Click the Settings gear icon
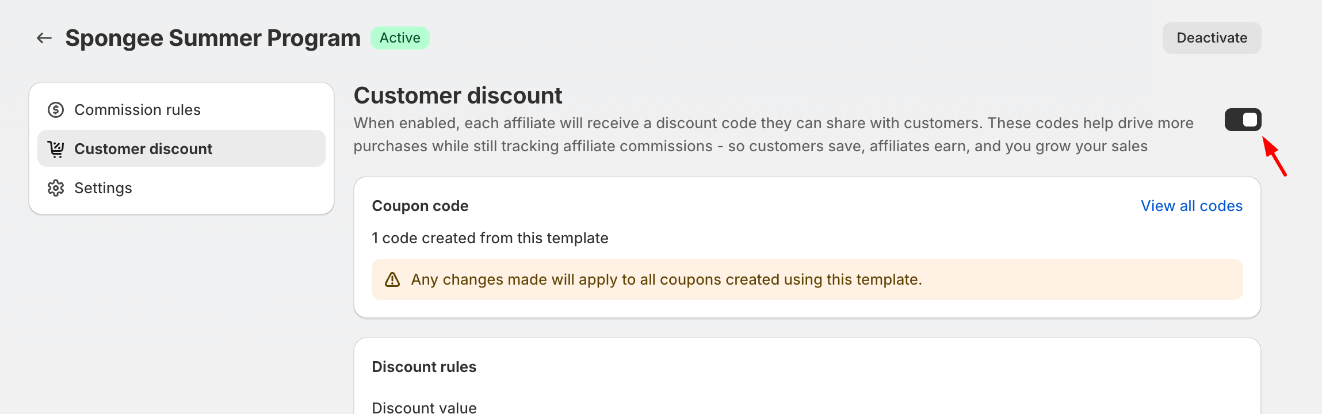This screenshot has height=414, width=1322. pyautogui.click(x=56, y=188)
